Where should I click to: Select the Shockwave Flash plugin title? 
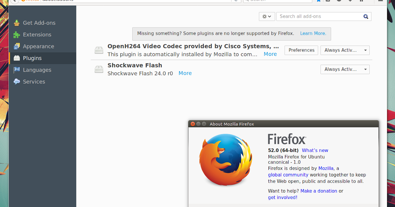coord(135,65)
